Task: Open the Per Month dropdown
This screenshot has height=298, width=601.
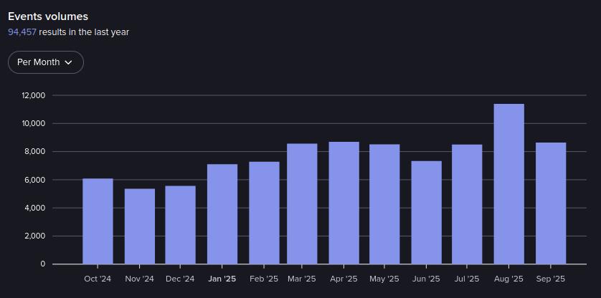Action: coord(45,62)
